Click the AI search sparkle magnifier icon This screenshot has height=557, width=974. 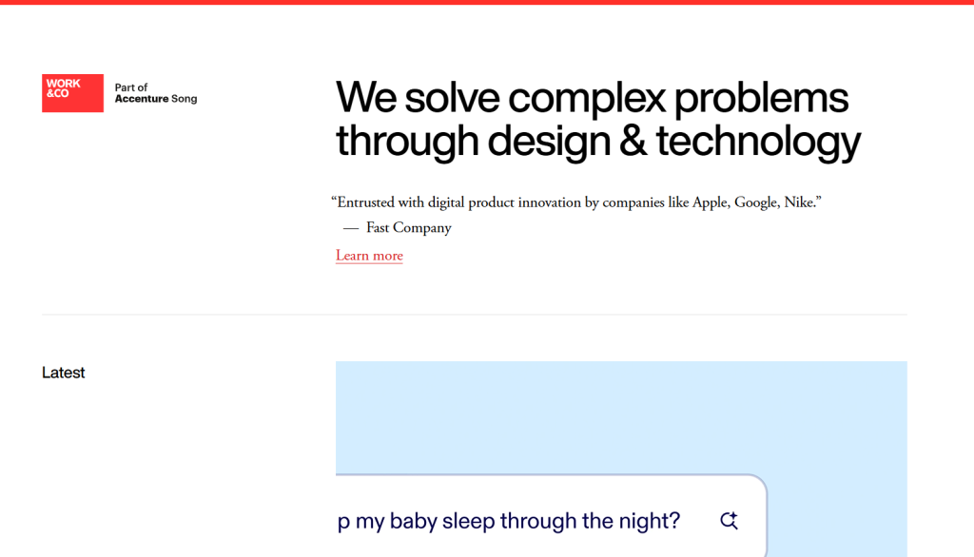(730, 520)
